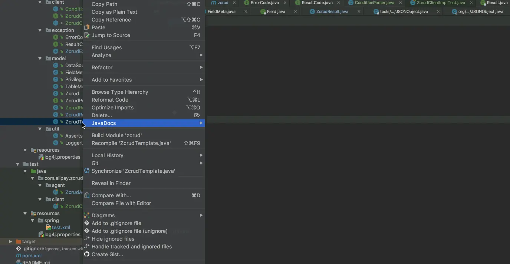Click the Compare With icon

coord(87,195)
